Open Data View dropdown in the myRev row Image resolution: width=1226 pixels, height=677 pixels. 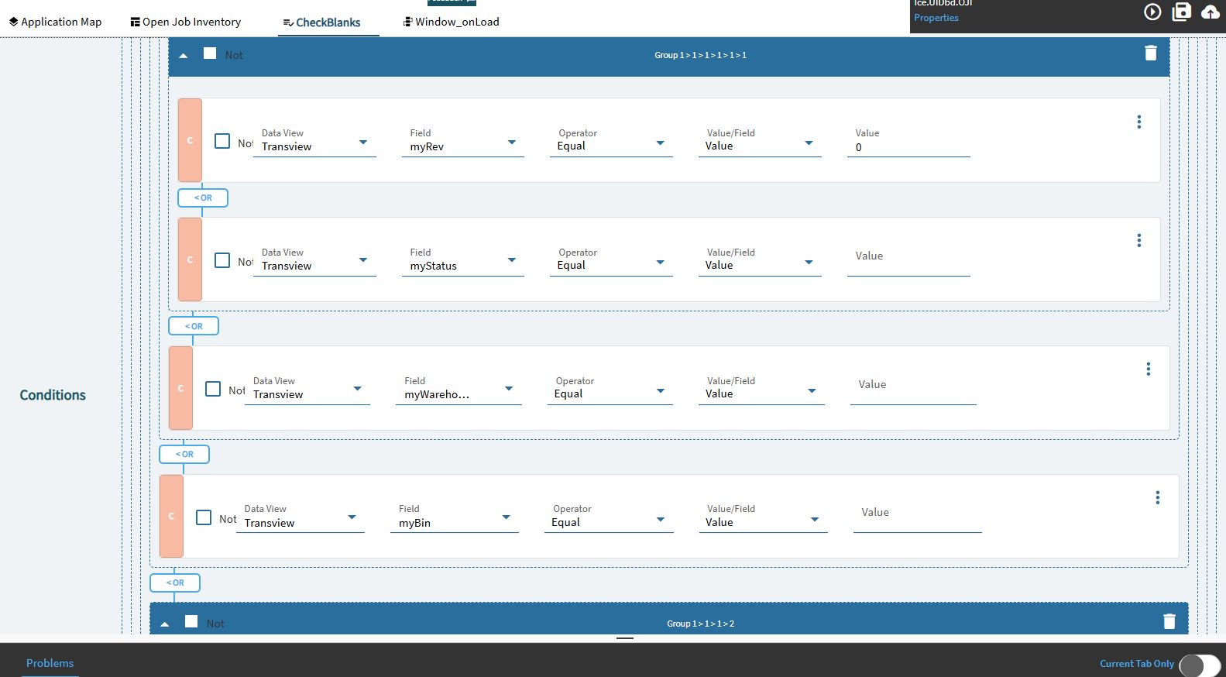tap(314, 142)
